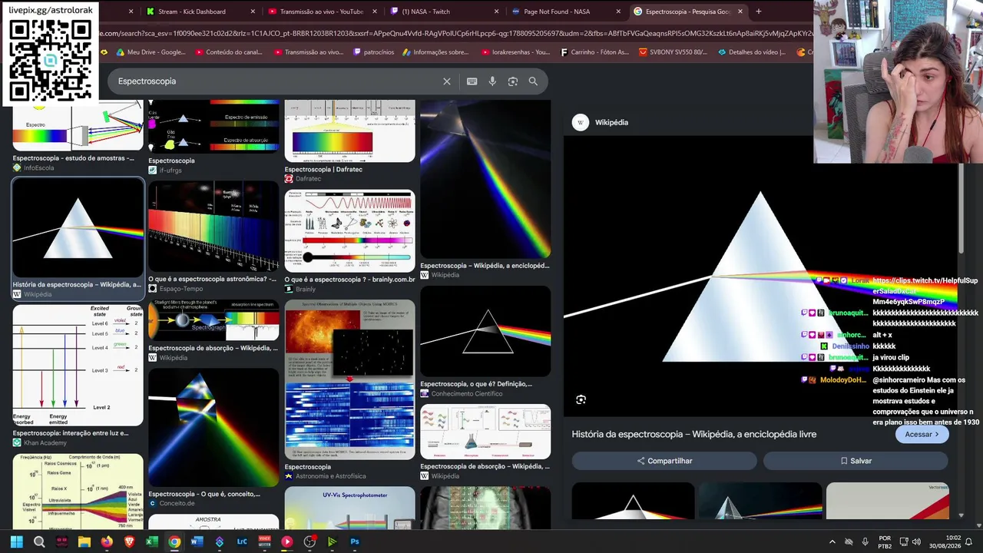Open File Explorer from the taskbar
The width and height of the screenshot is (983, 553).
pos(84,541)
